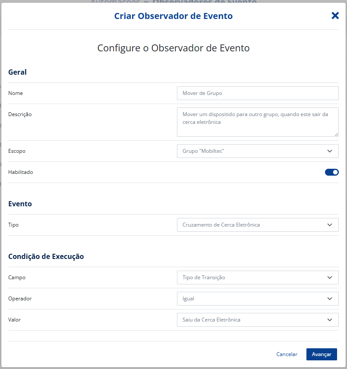The height and width of the screenshot is (369, 347).
Task: Close the Criar Observador de Evento dialog
Action: (335, 16)
